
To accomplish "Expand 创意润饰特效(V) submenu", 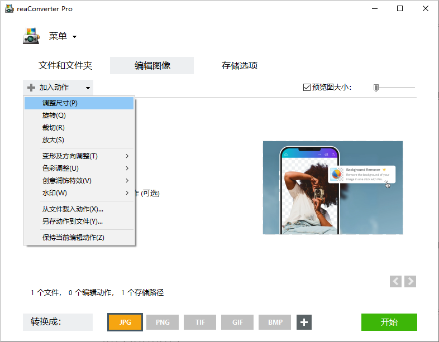I will (x=79, y=181).
